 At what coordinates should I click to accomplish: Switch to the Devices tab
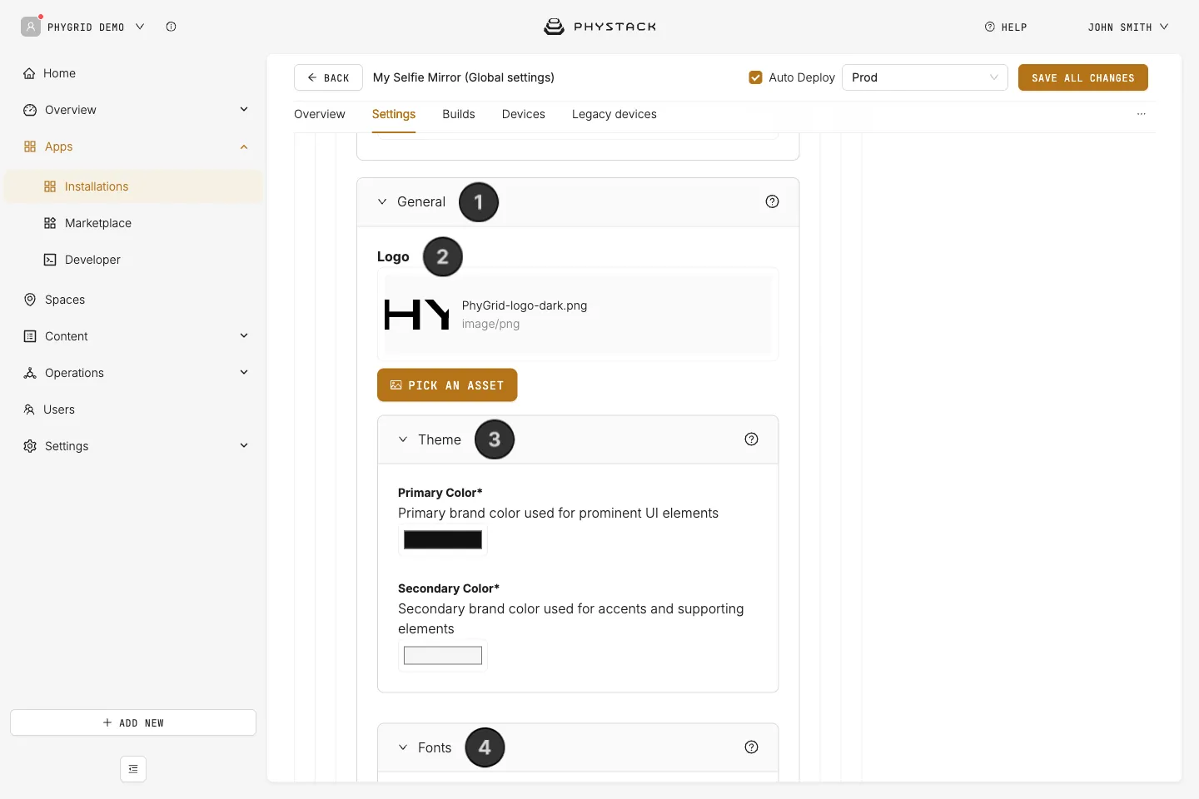tap(524, 114)
